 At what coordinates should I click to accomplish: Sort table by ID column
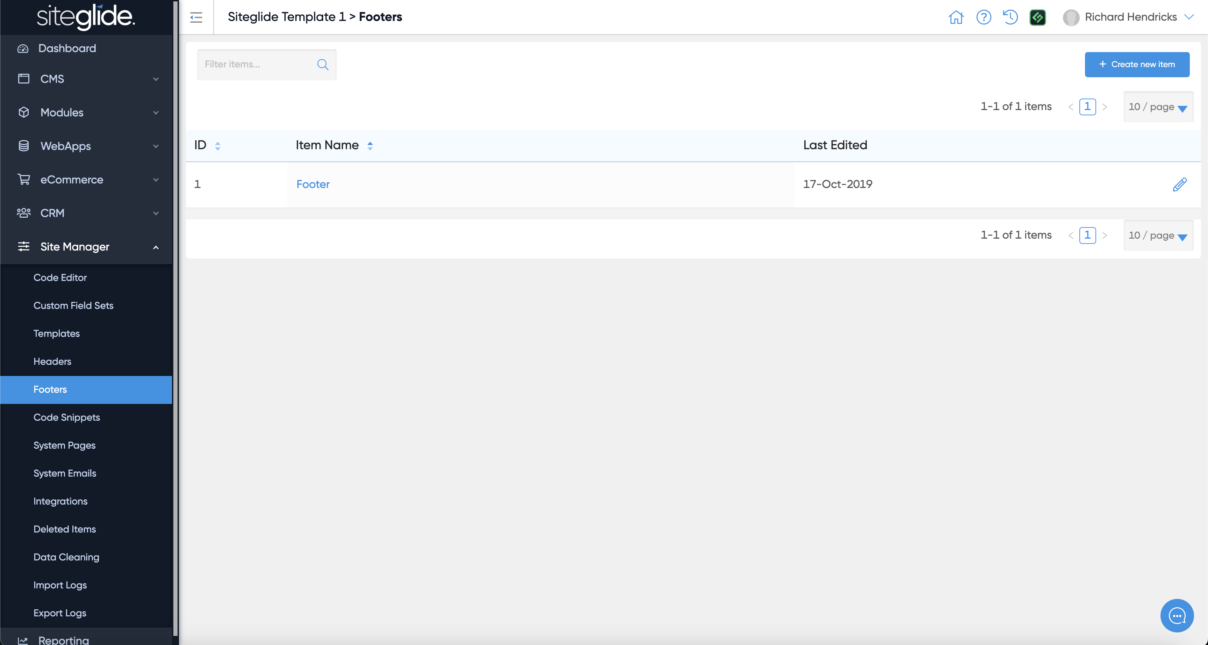[217, 146]
